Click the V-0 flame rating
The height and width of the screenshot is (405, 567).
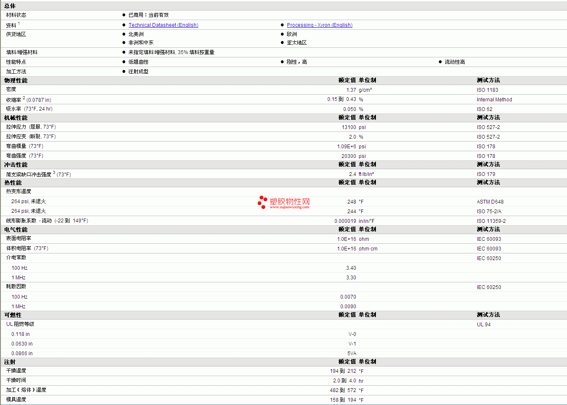point(352,334)
